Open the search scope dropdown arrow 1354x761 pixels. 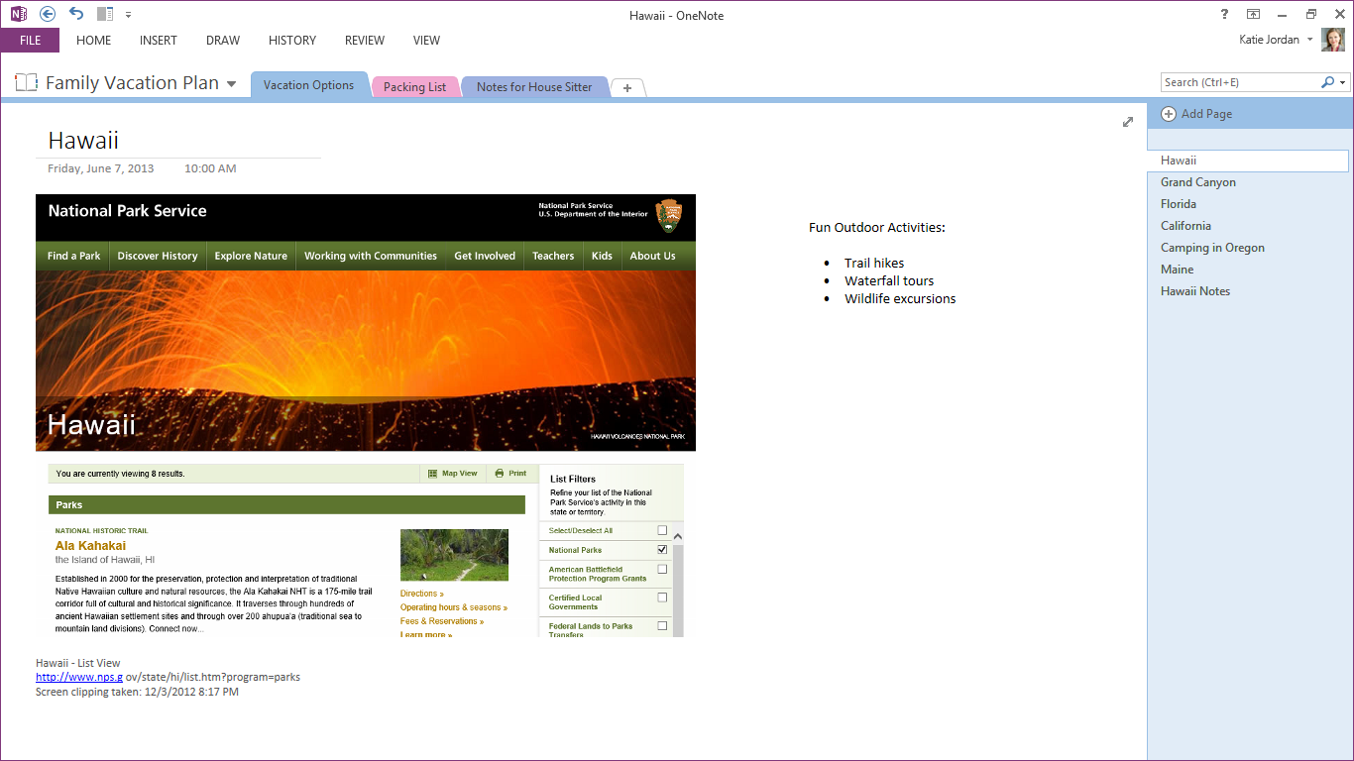click(x=1343, y=83)
